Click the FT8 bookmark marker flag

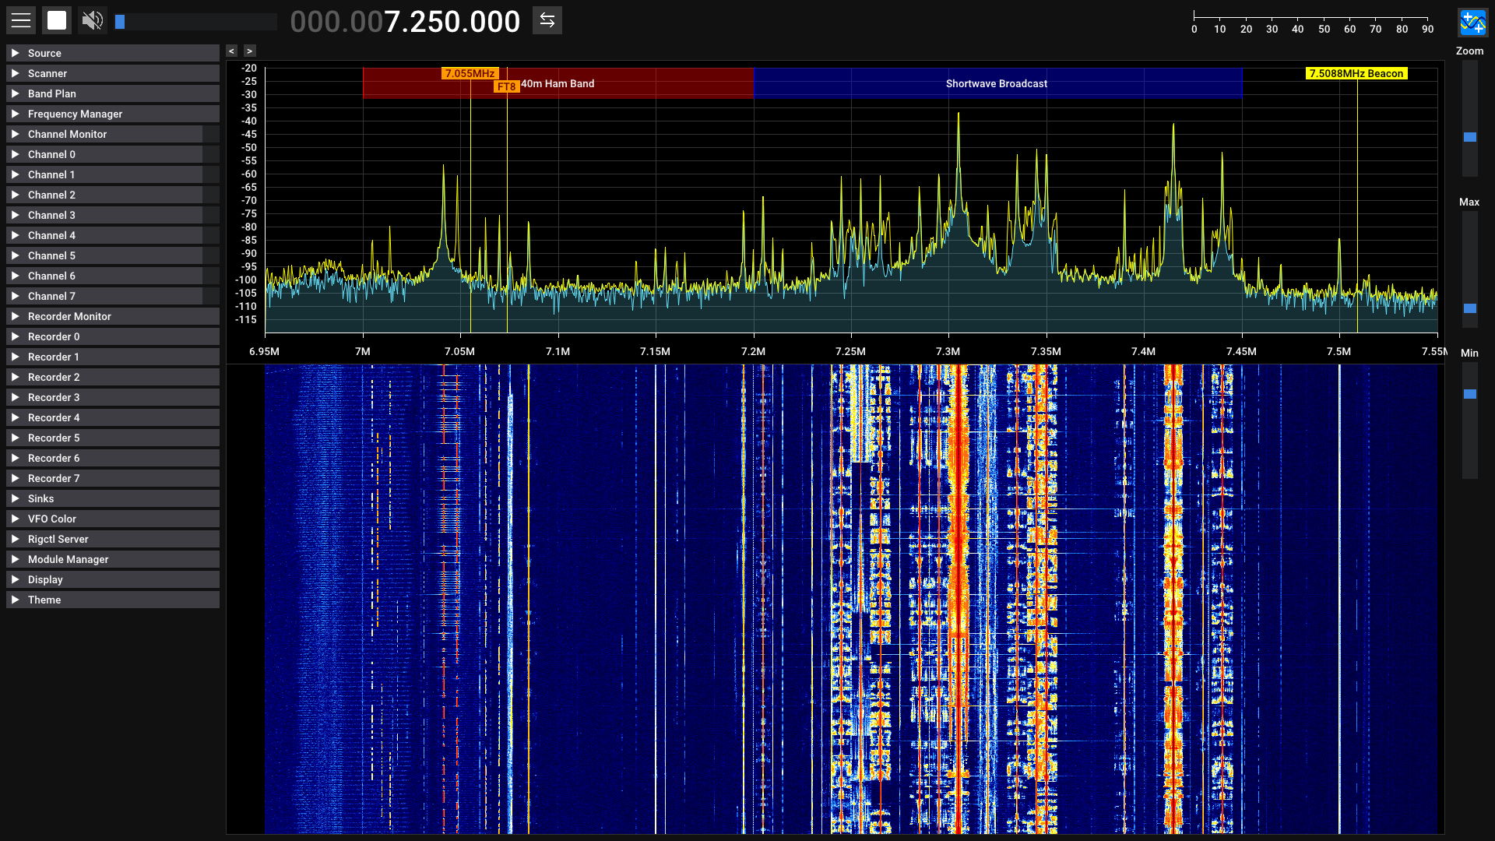coord(506,86)
